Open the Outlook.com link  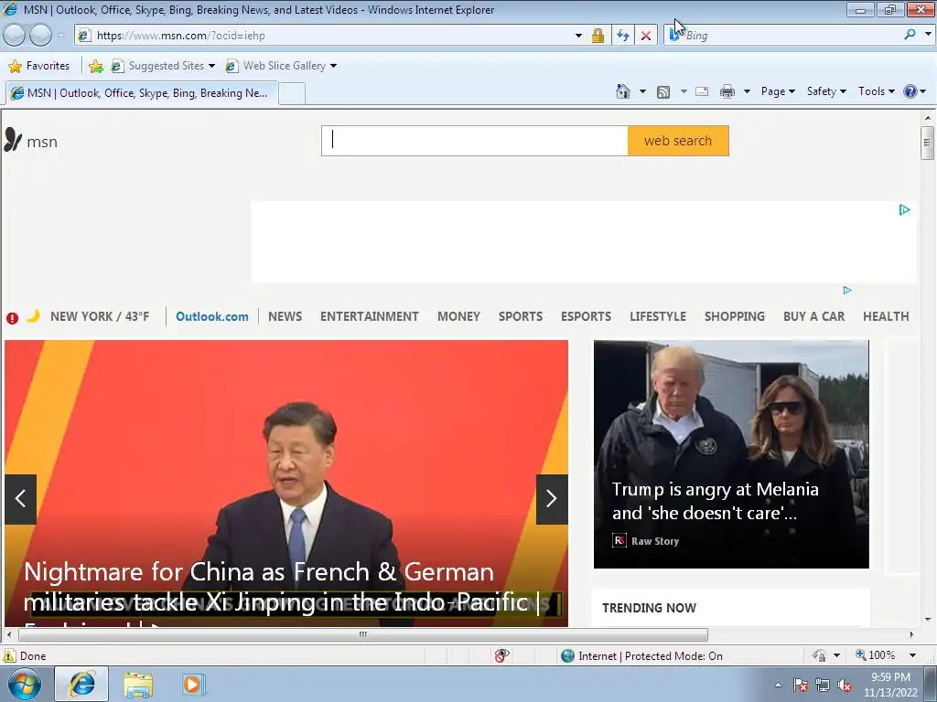(x=212, y=316)
